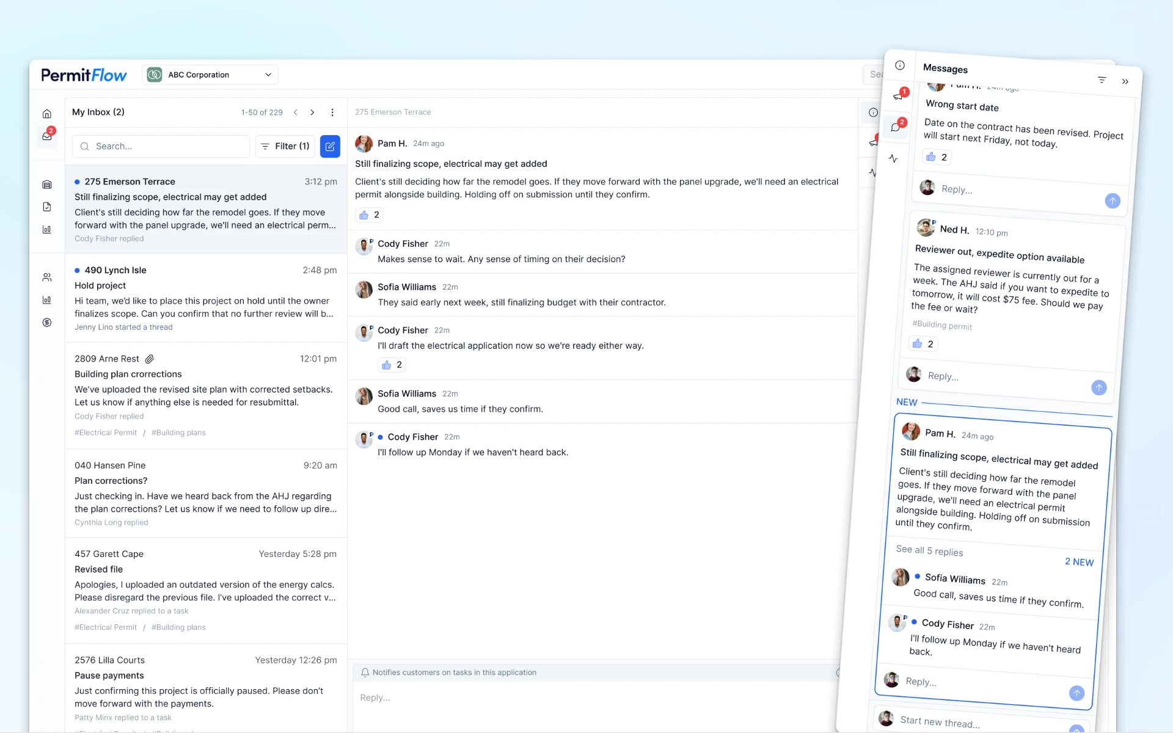Click the 2 NEW replies link
The image size is (1173, 733).
point(1079,562)
